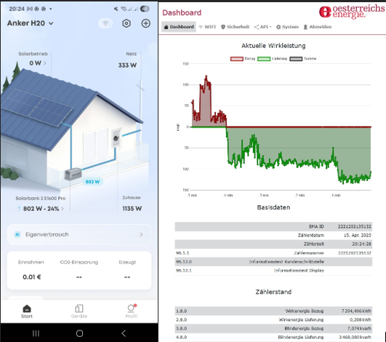Click the Informationstext Display row
Screen dimensions: 386x342
(x=273, y=271)
